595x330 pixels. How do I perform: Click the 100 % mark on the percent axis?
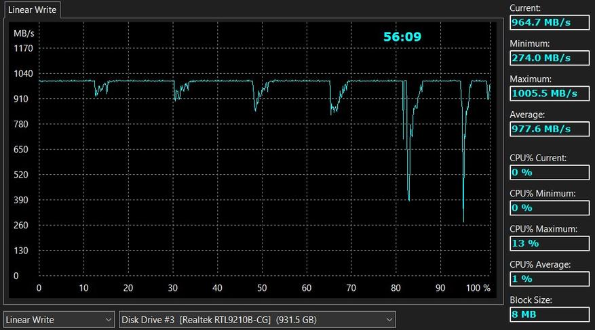[478, 288]
